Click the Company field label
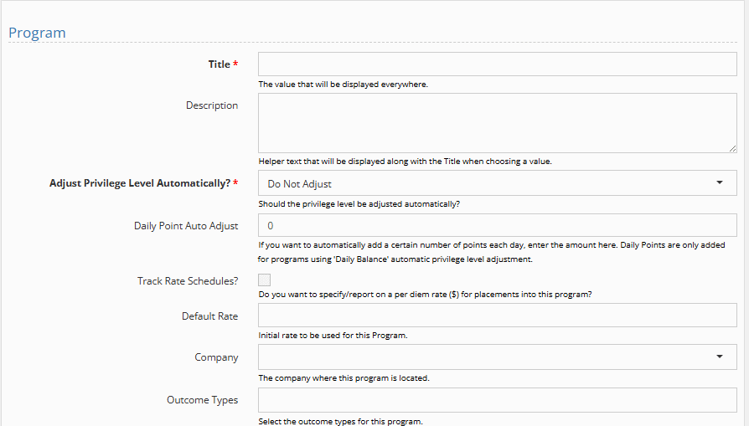This screenshot has height=426, width=749. (x=216, y=357)
